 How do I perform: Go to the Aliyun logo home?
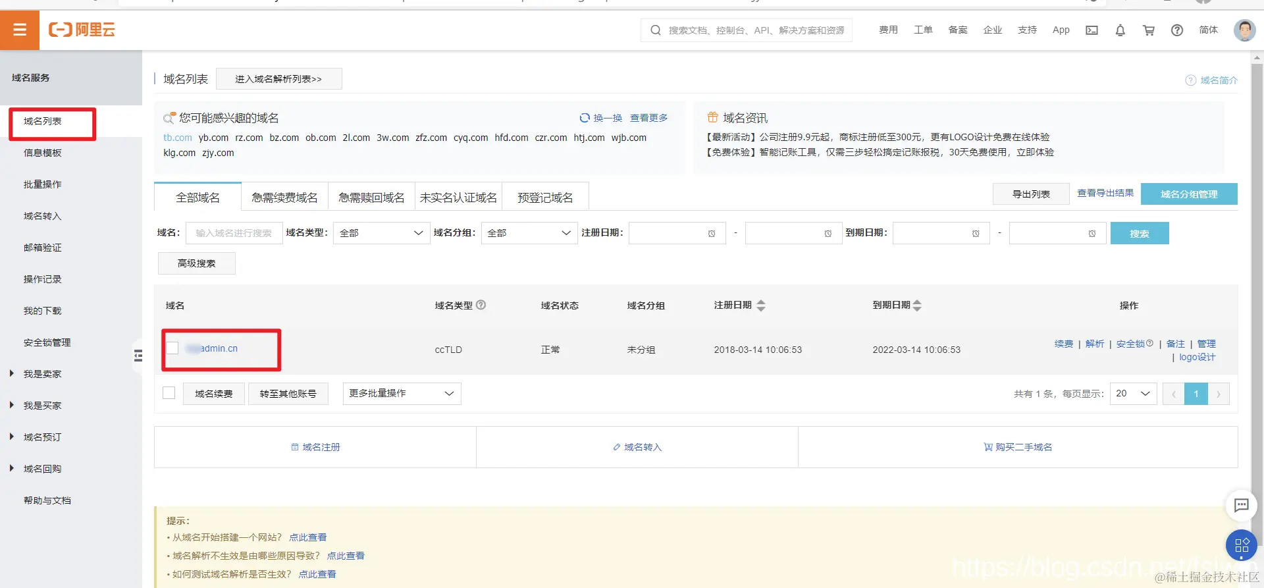click(82, 30)
